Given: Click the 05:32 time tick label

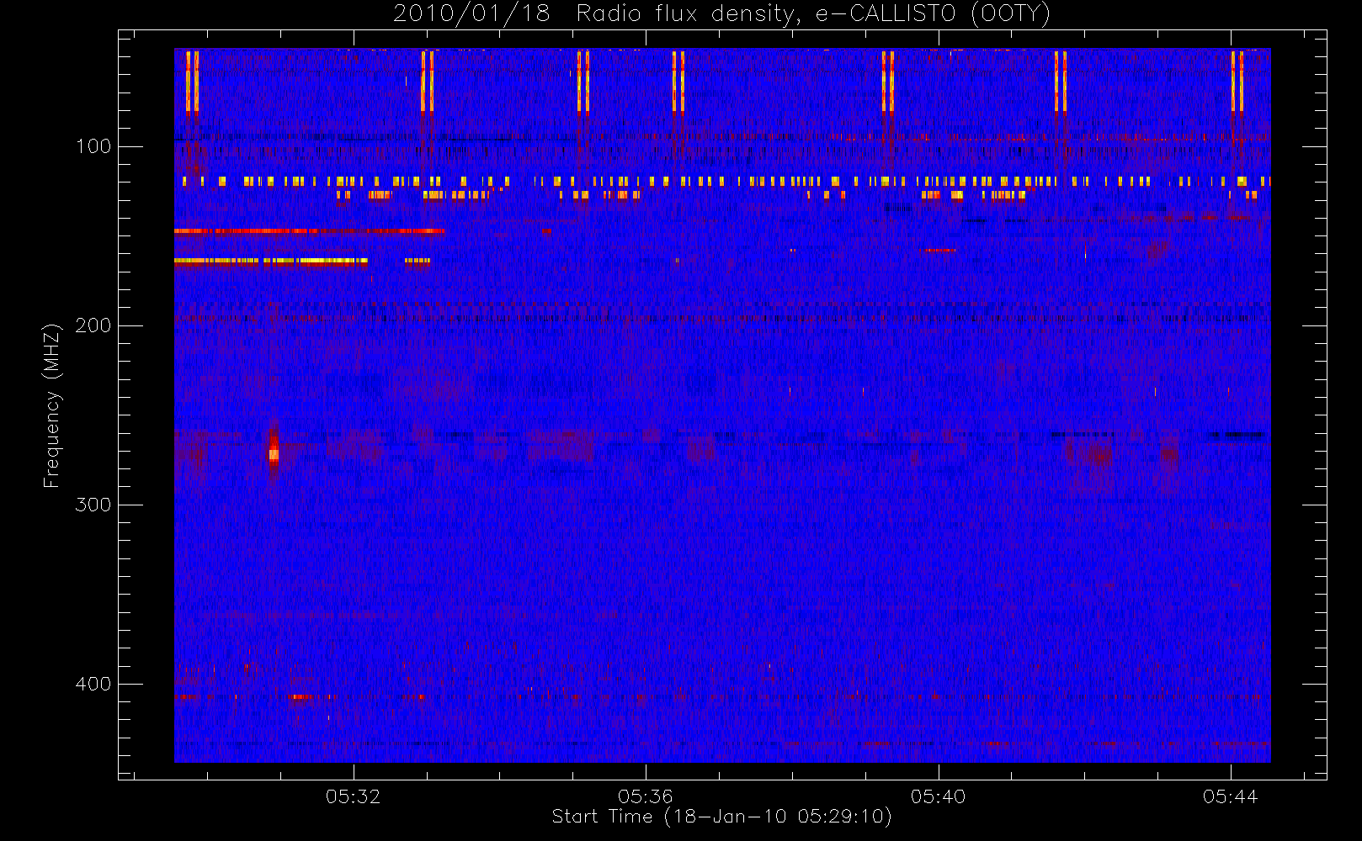Looking at the screenshot, I should tap(354, 796).
